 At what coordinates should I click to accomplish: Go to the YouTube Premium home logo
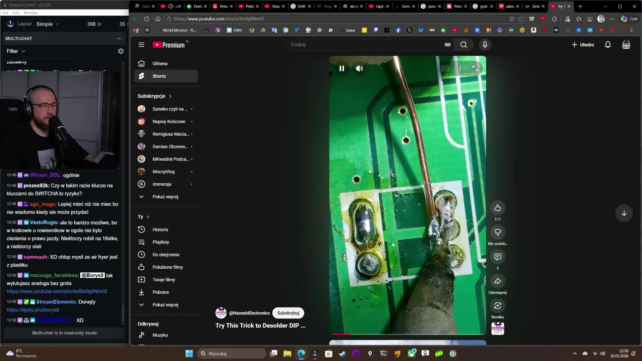[169, 45]
